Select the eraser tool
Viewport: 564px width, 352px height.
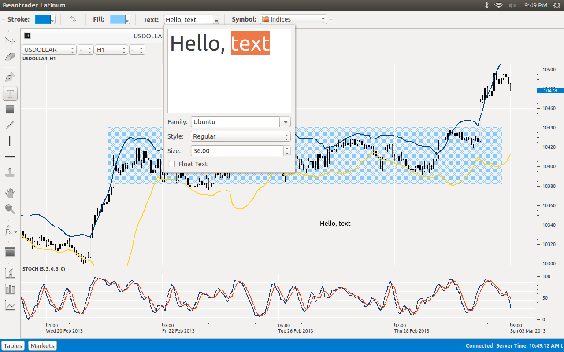(10, 57)
